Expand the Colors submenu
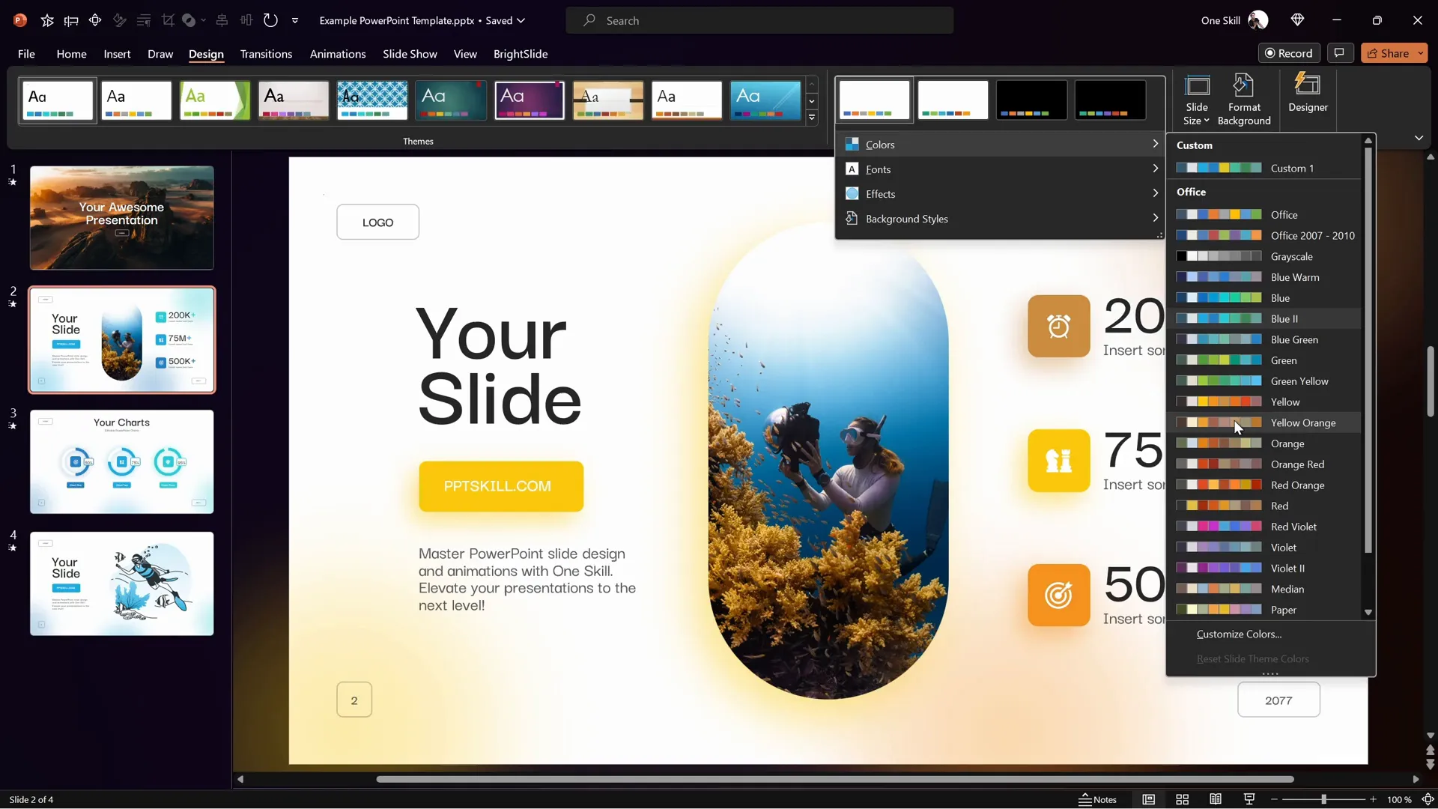The image size is (1438, 809). tap(1001, 145)
